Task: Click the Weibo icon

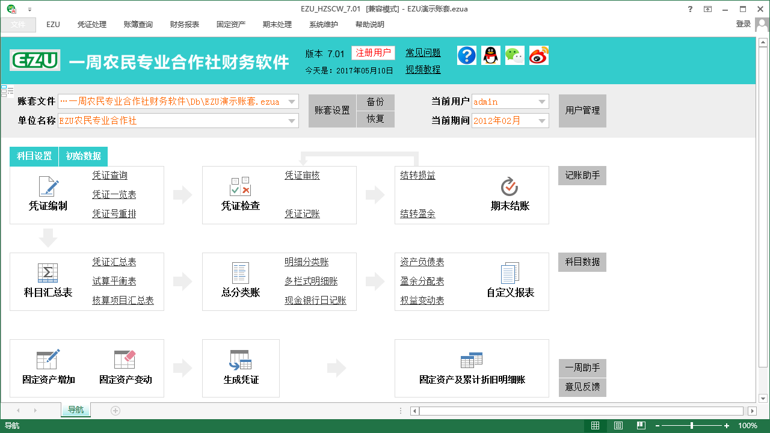Action: click(x=539, y=55)
